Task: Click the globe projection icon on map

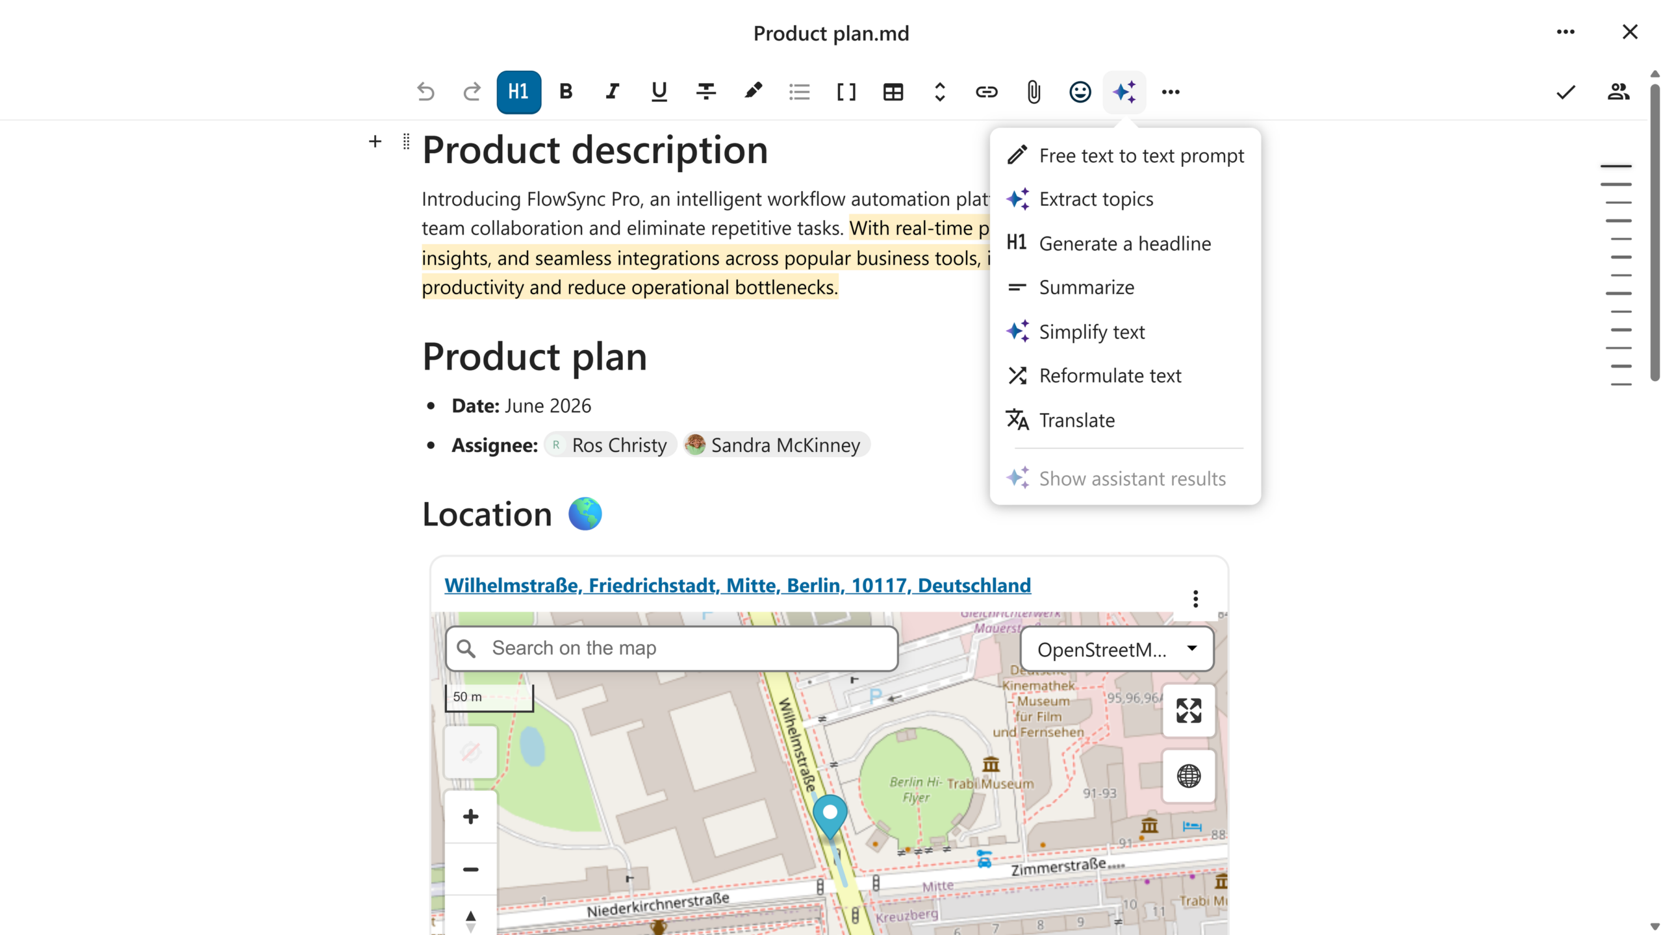Action: coord(1188,776)
